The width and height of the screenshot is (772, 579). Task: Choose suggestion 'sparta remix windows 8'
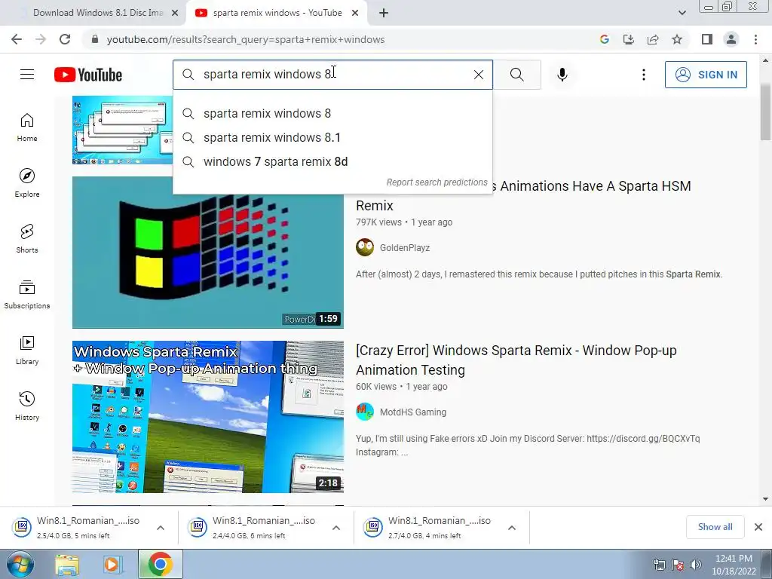coord(332,113)
